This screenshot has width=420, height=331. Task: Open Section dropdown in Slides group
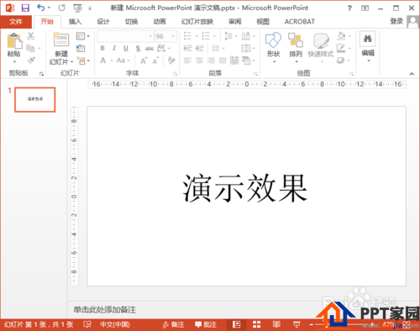pos(83,60)
